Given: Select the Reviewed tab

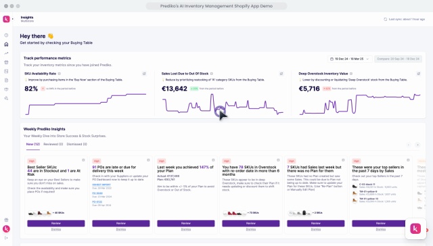Looking at the screenshot, I should 53,144.
